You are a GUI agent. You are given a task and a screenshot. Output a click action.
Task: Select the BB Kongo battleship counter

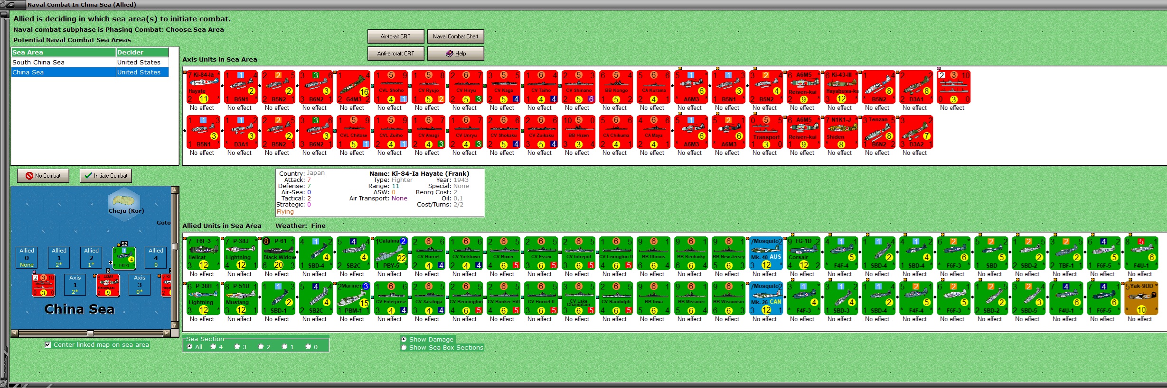[616, 87]
